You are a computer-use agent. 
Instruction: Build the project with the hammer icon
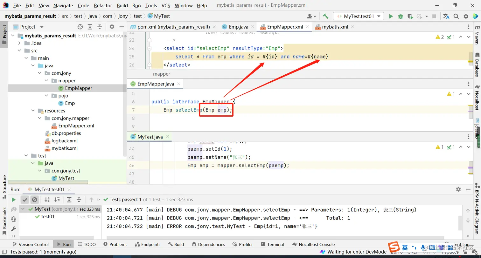click(325, 16)
